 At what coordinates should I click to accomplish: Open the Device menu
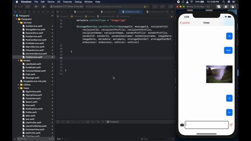click(51, 2)
